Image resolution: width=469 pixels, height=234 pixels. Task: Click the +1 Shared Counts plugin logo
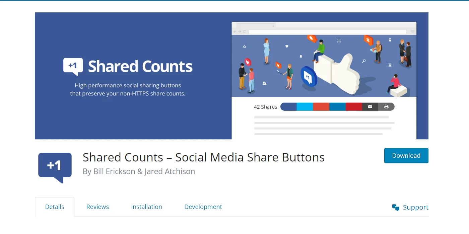tap(55, 165)
